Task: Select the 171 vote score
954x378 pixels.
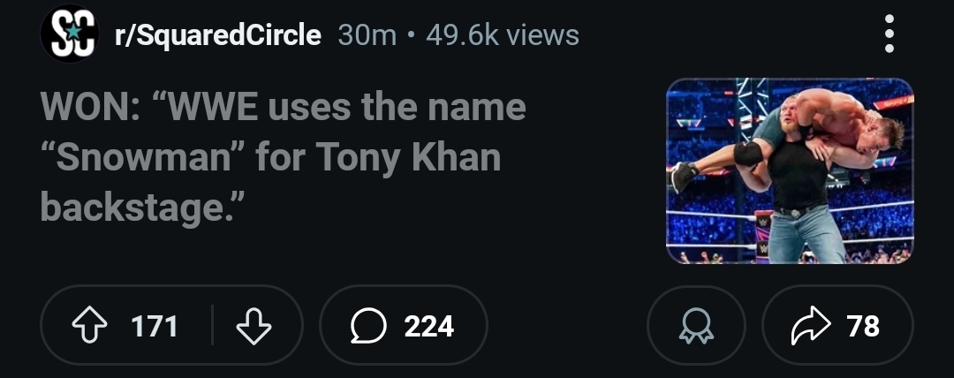Action: pyautogui.click(x=155, y=326)
